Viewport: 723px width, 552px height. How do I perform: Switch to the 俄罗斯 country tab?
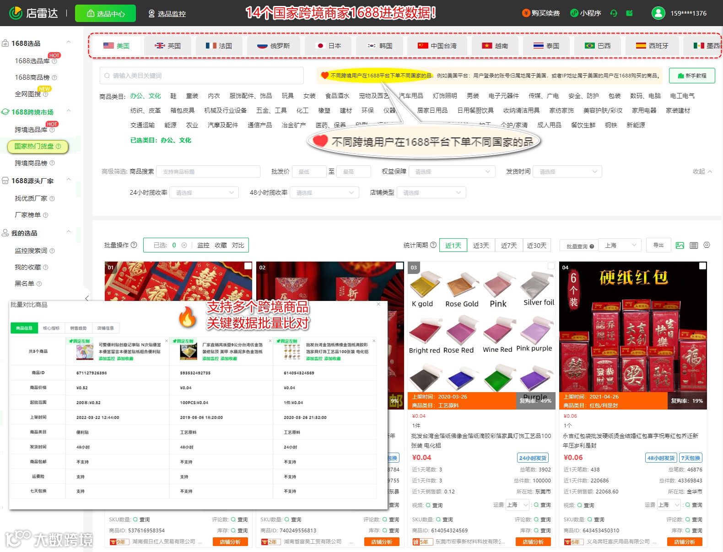pos(274,46)
